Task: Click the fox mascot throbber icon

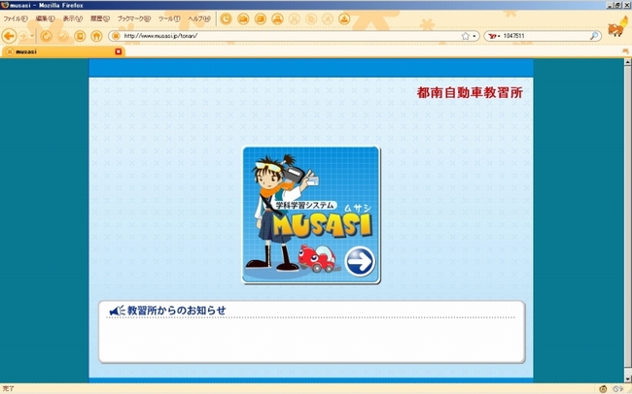Action: pos(617,27)
